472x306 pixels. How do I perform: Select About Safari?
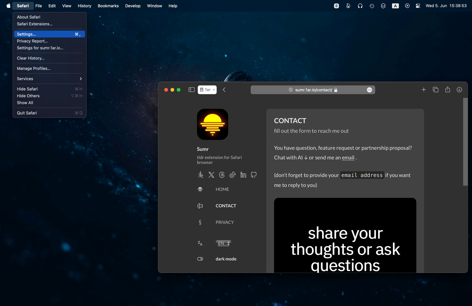[49, 17]
